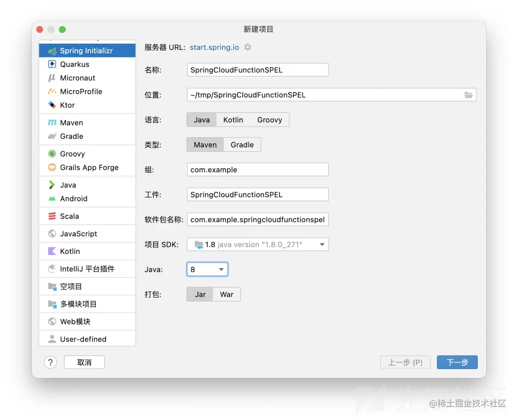Select the Web模块 label
518x420 pixels.
point(75,321)
